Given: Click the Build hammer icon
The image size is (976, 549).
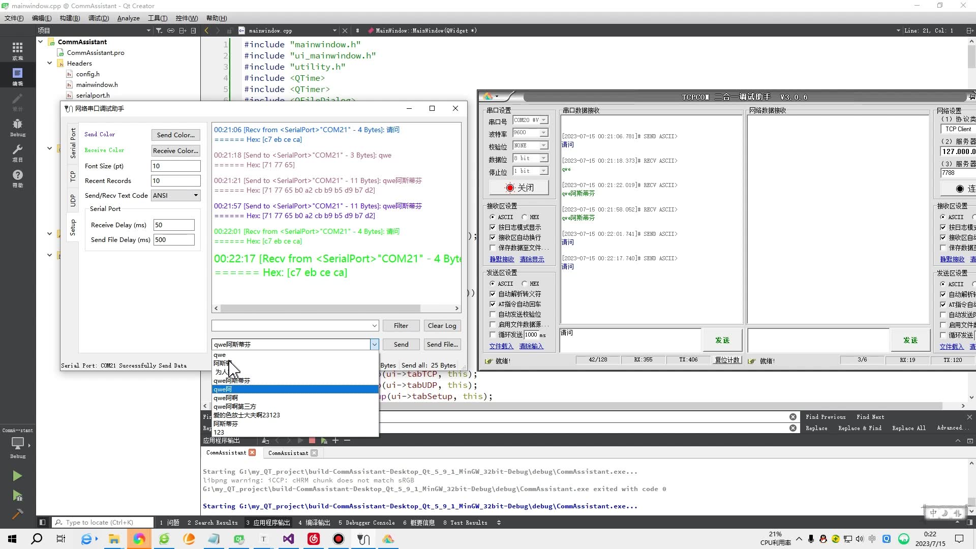Looking at the screenshot, I should (17, 514).
